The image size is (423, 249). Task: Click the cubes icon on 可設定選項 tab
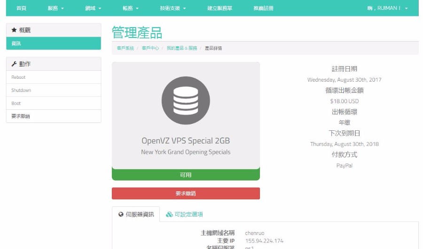(169, 214)
